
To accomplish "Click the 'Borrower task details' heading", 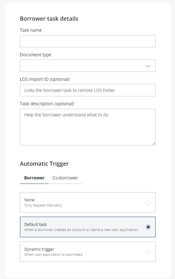I will [x=49, y=19].
